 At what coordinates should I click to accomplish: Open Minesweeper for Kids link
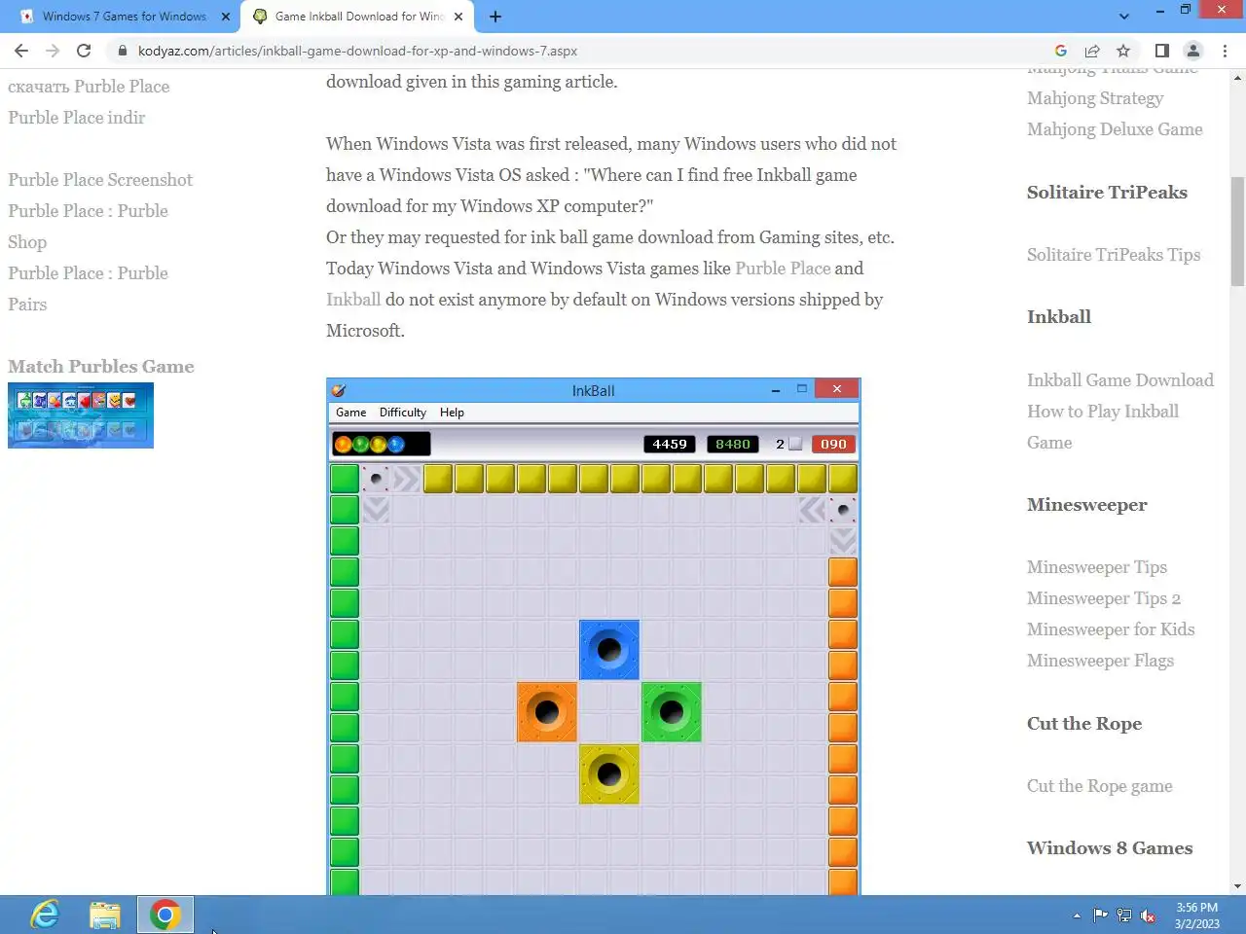(1111, 629)
